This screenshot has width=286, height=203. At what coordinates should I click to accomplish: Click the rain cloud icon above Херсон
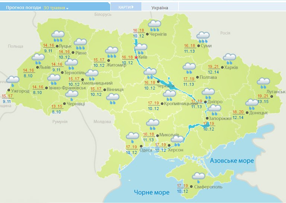[x=177, y=141]
